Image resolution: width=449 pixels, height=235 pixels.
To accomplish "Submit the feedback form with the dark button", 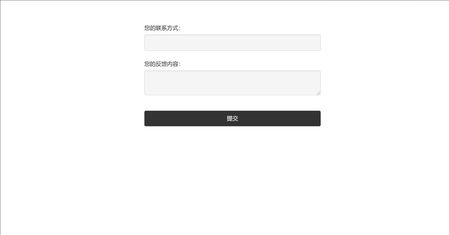I will (x=232, y=118).
